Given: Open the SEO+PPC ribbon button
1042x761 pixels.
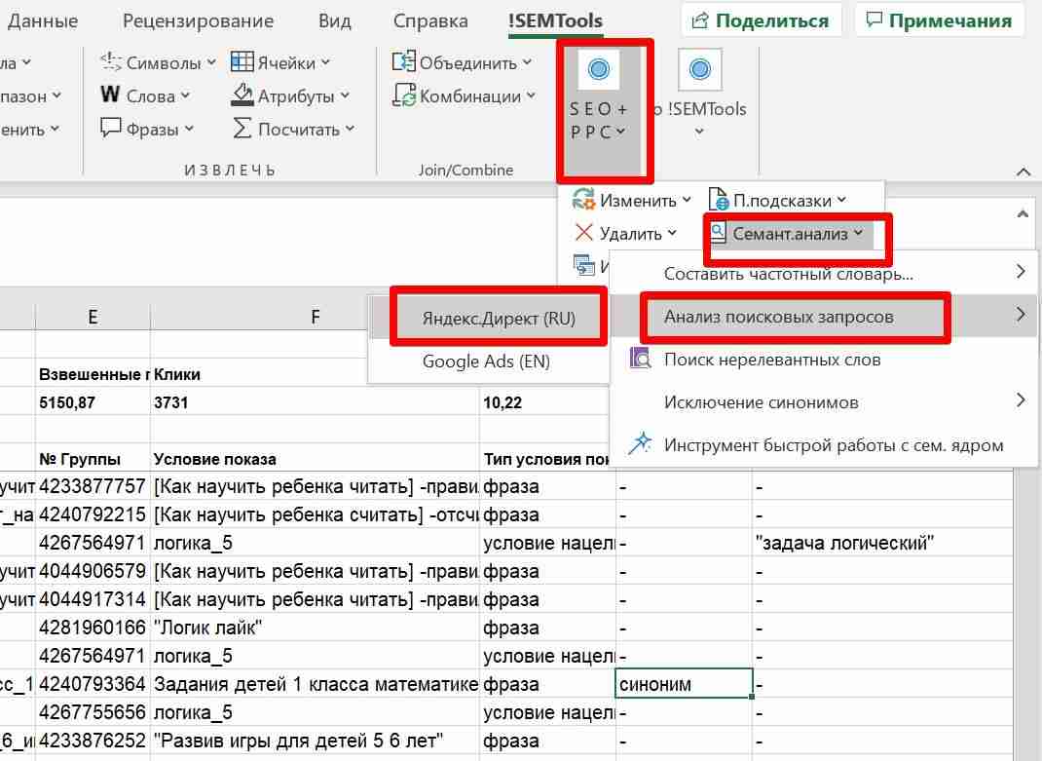Looking at the screenshot, I should (x=599, y=107).
